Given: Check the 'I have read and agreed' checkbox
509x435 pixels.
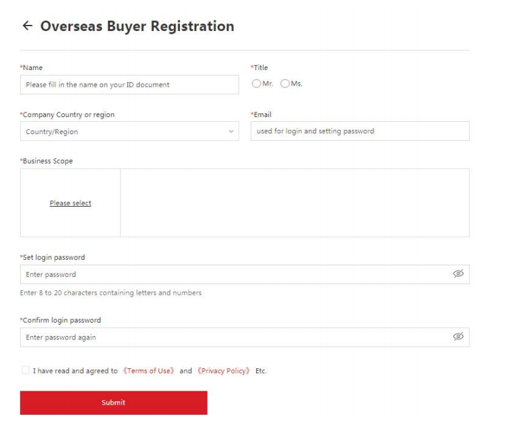Looking at the screenshot, I should click(x=26, y=370).
